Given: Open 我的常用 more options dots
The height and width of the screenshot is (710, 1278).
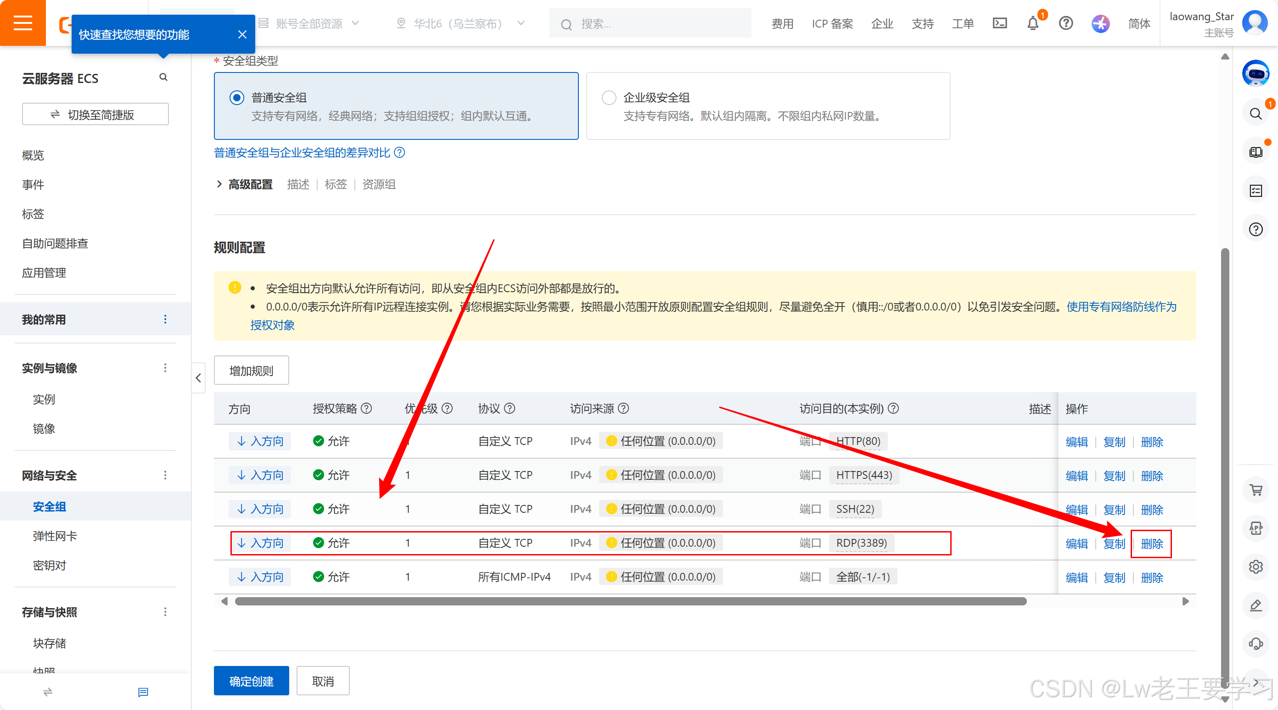Looking at the screenshot, I should tap(165, 319).
